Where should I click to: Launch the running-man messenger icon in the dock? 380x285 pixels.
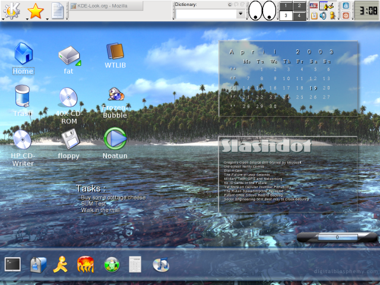point(61,264)
